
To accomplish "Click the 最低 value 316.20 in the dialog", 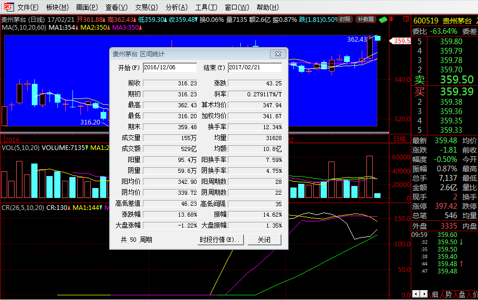I will tap(170, 116).
